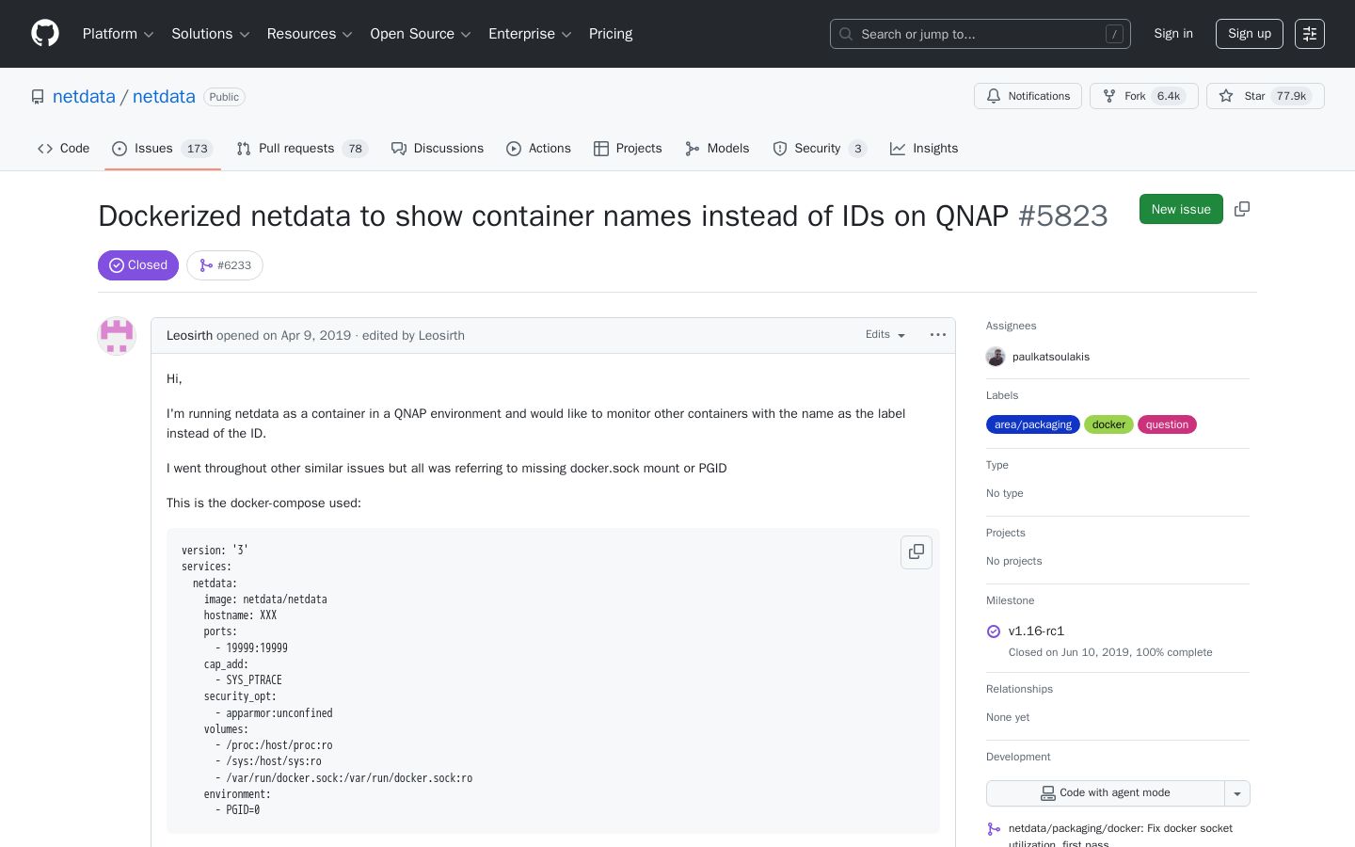Star the netdata repository
This screenshot has height=847, width=1355.
(x=1266, y=96)
